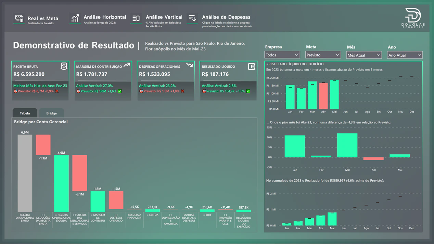Viewport: 434px width, 246px height.
Task: Click the grey Receita Operacional Bruta 6,6M bar
Action: pyautogui.click(x=25, y=173)
